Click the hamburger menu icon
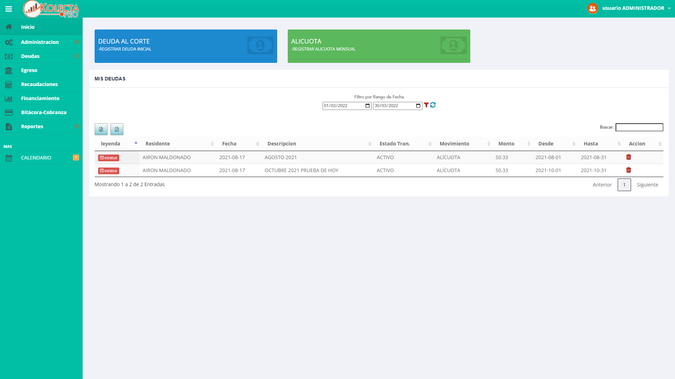This screenshot has height=379, width=675. pos(8,9)
